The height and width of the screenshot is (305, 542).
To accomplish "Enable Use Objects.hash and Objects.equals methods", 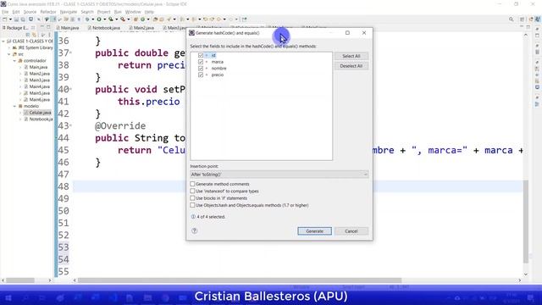I will coord(192,205).
